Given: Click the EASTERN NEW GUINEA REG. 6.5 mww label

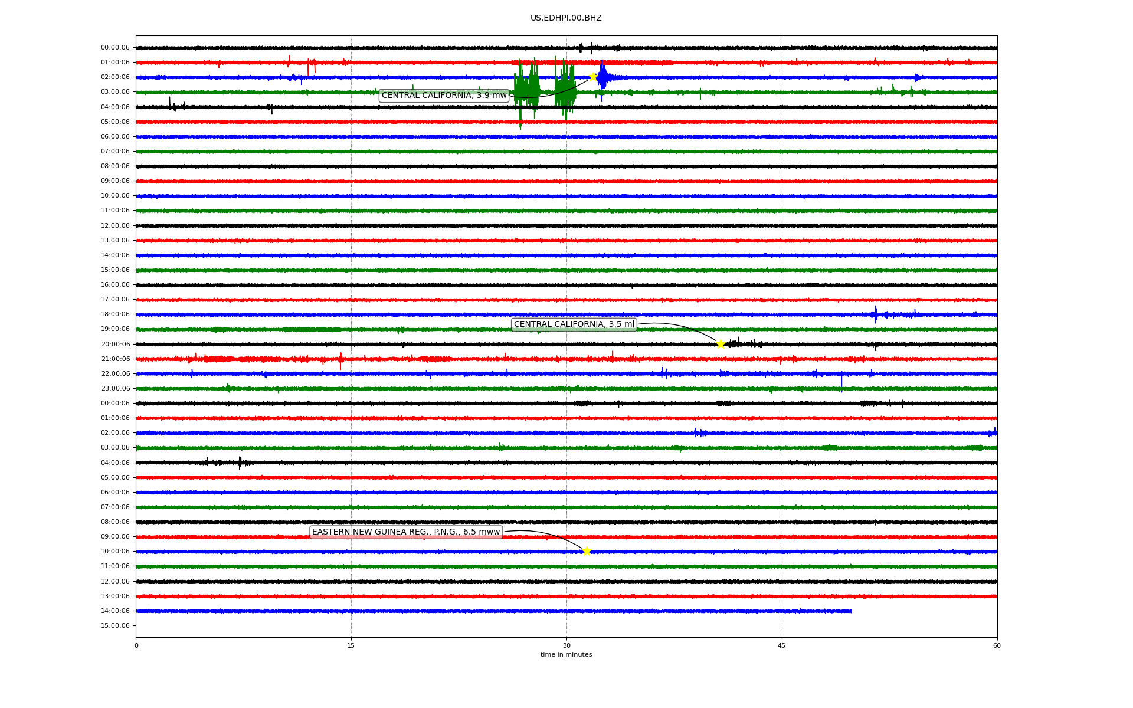Looking at the screenshot, I should (x=406, y=532).
